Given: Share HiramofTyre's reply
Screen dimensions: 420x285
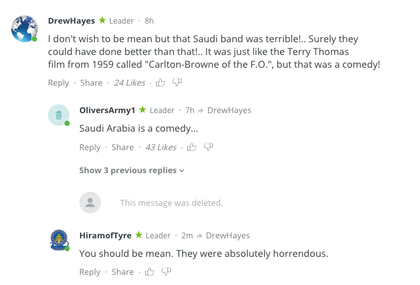Looking at the screenshot, I should click(x=123, y=272).
